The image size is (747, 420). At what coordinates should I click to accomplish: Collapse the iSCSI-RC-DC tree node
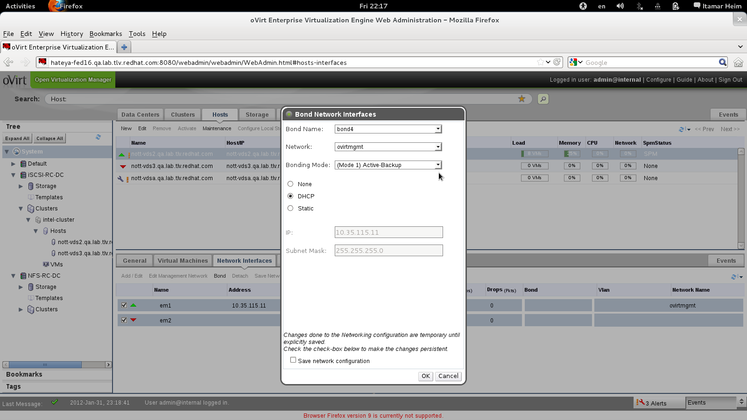13,175
